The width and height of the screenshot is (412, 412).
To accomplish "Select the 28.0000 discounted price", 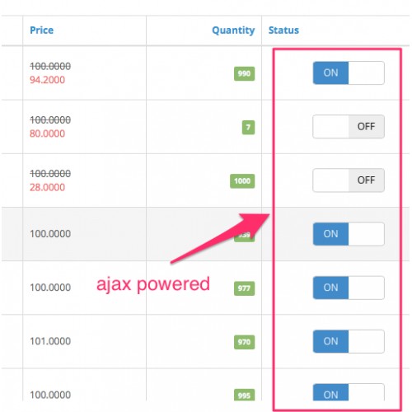I will coord(47,187).
